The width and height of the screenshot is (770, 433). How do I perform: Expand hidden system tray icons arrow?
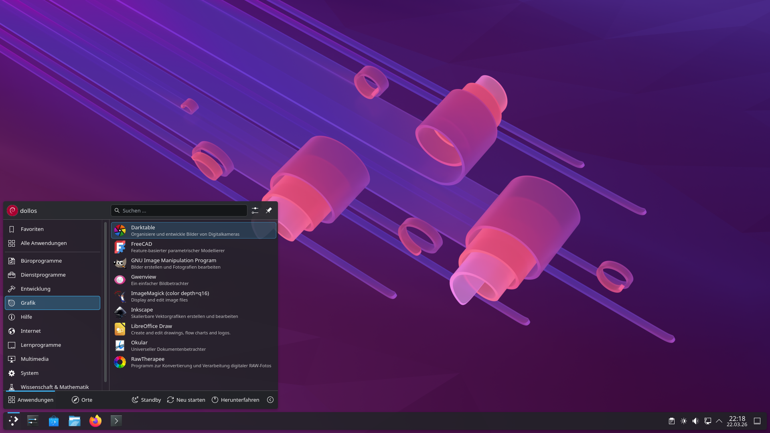click(x=719, y=421)
